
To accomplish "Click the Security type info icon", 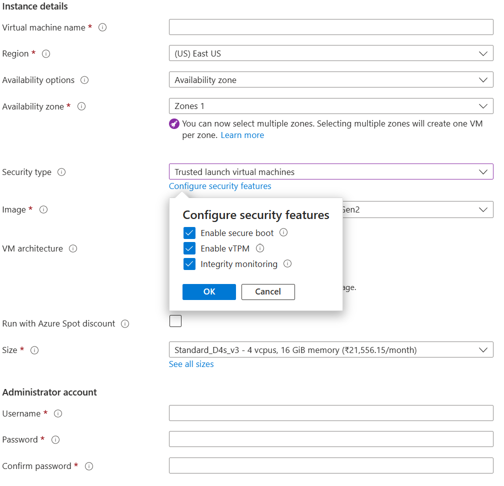I will tap(61, 172).
